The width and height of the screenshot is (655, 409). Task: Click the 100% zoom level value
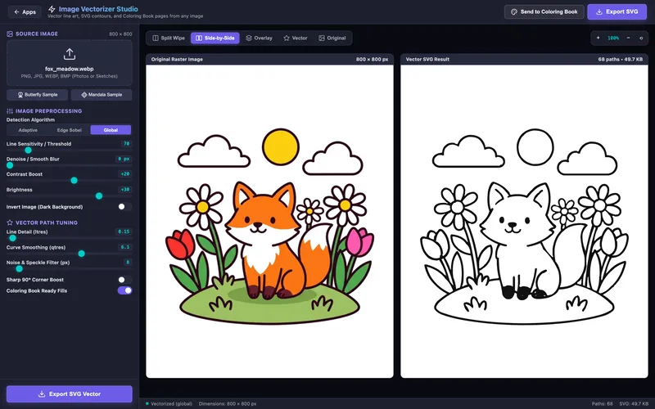(613, 38)
